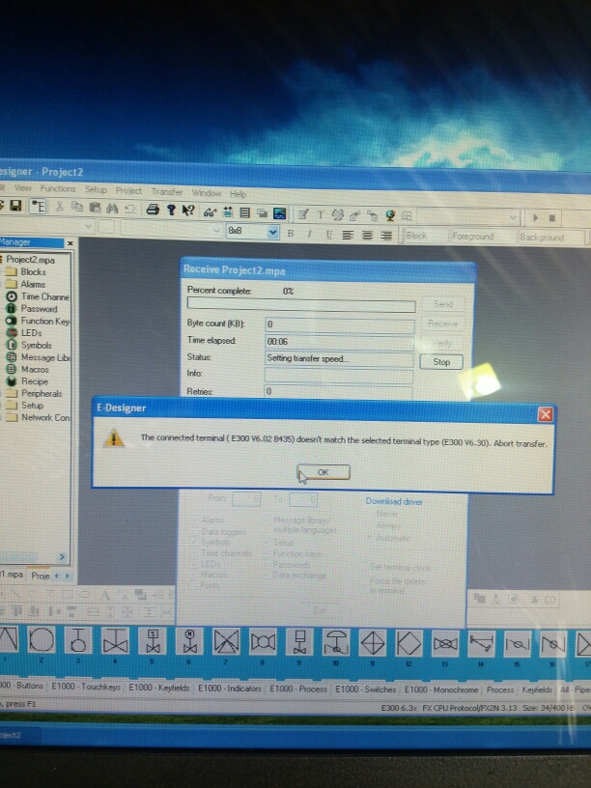Click the Find binoculars icon
This screenshot has width=591, height=788.
(112, 208)
